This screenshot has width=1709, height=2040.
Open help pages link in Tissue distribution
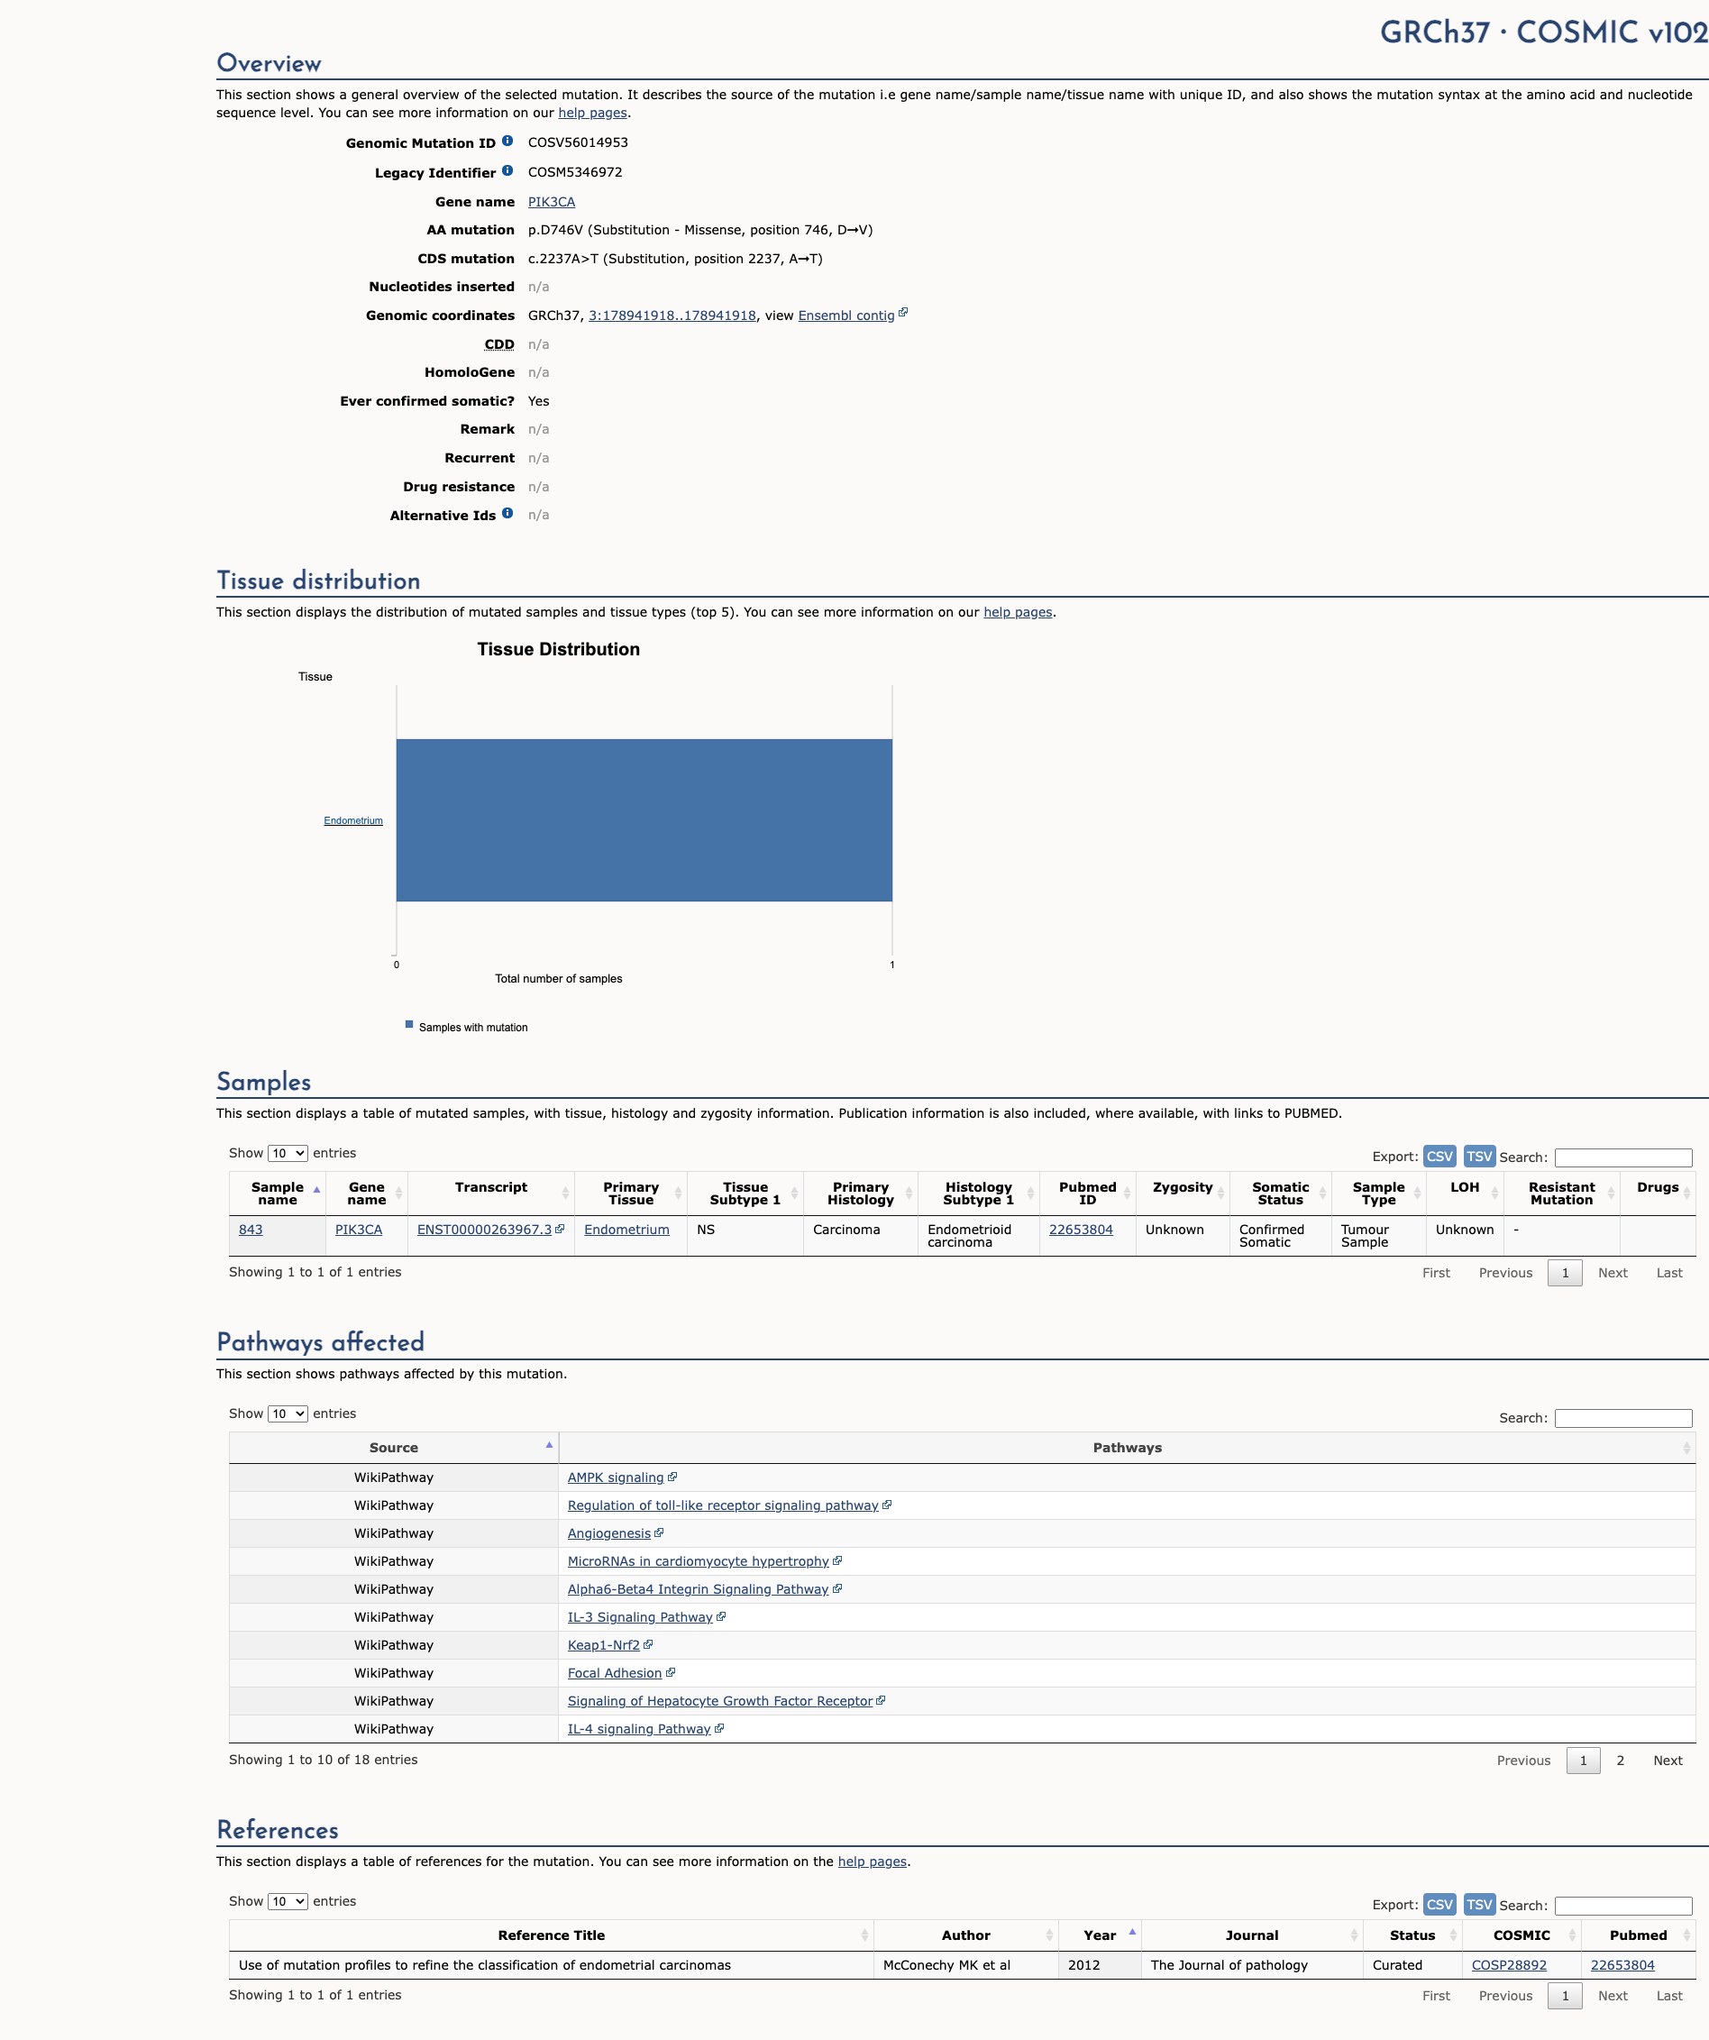[1018, 612]
